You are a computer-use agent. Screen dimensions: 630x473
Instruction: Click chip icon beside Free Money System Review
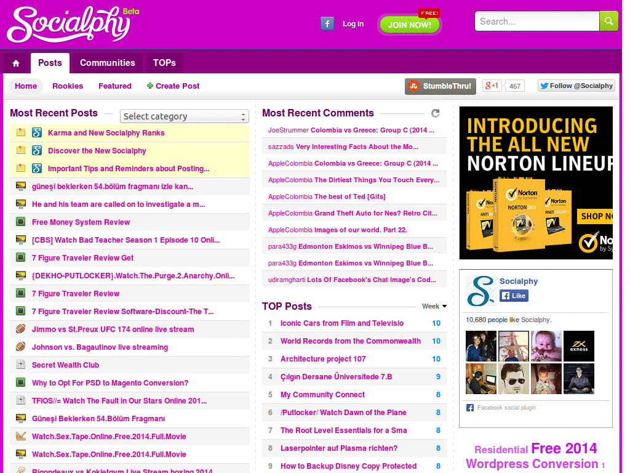[21, 222]
